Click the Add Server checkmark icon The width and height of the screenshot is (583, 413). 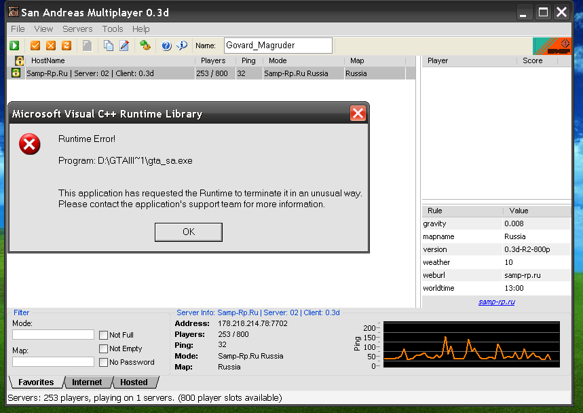coord(35,46)
